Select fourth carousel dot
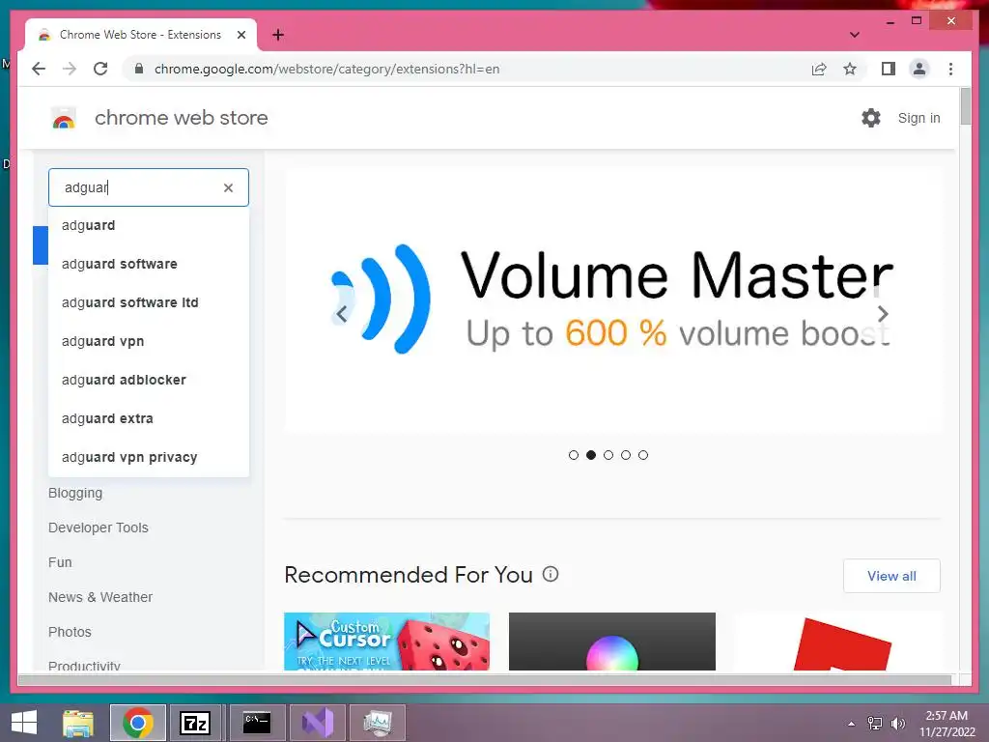989x742 pixels. pos(626,455)
